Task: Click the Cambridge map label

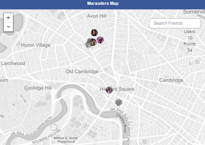Action: pyautogui.click(x=171, y=80)
